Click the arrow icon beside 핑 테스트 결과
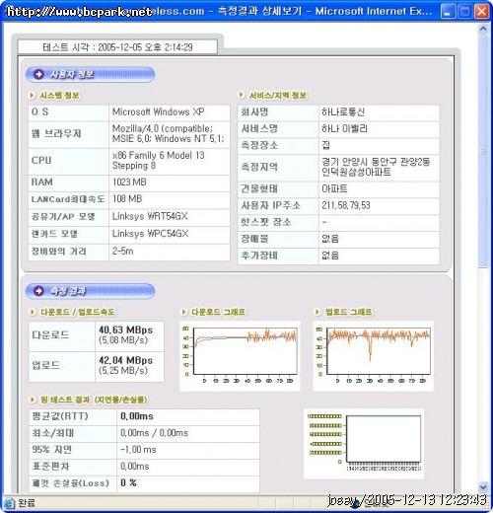This screenshot has height=513, width=493. [x=33, y=400]
